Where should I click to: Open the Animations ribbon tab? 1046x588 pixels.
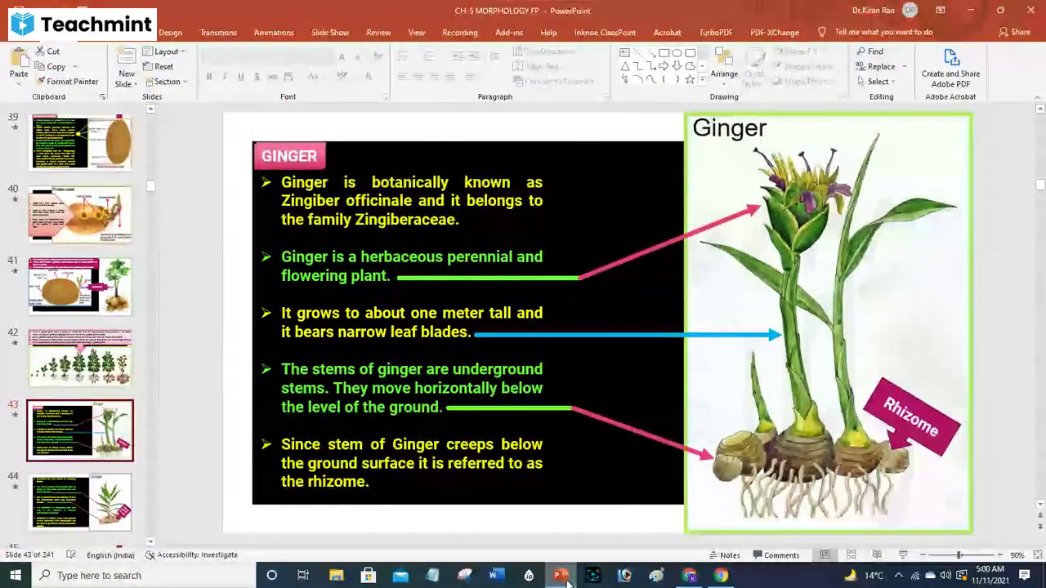click(x=274, y=32)
